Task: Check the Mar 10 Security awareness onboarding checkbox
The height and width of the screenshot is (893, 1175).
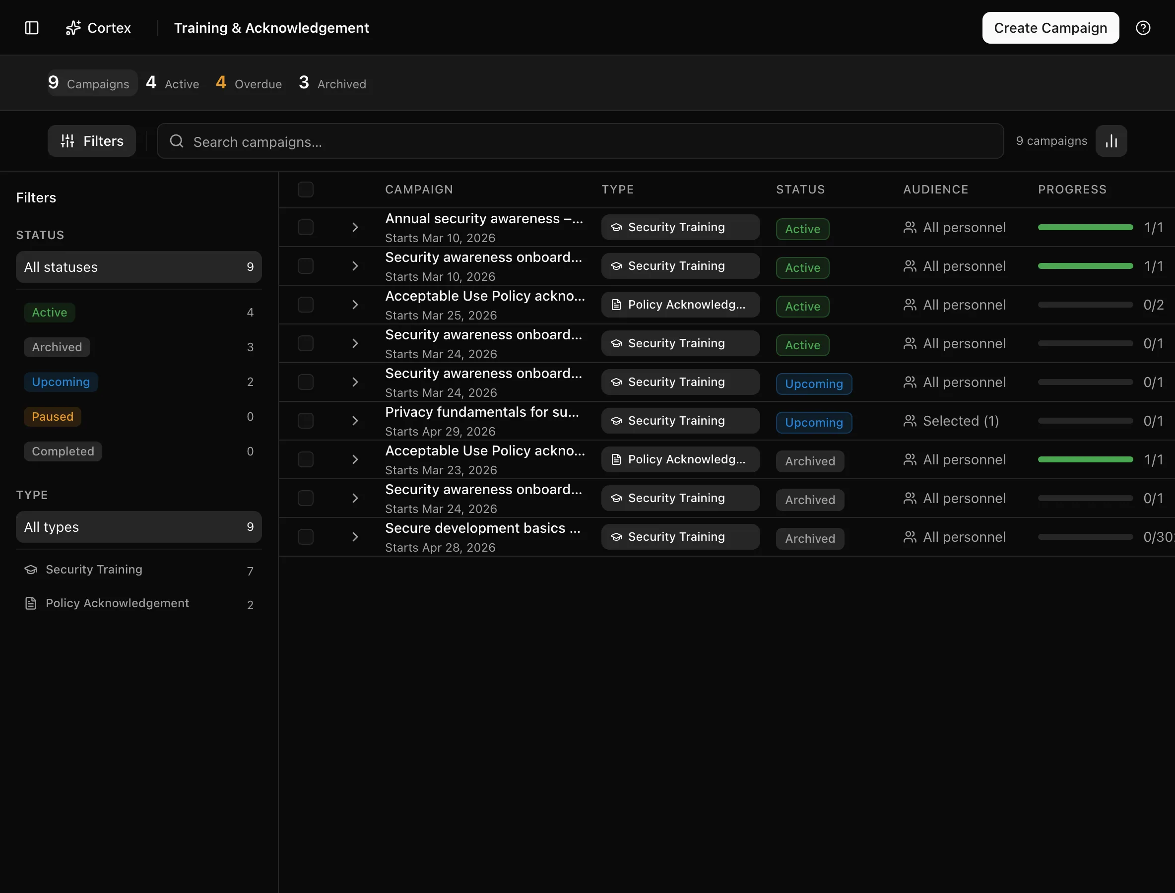Action: (306, 266)
